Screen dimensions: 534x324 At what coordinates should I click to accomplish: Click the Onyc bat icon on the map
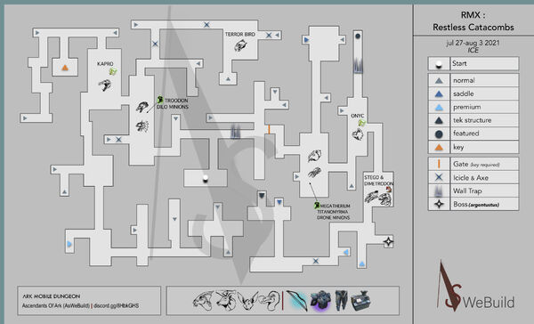(x=358, y=135)
